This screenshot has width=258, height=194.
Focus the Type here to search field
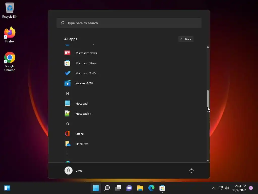[x=129, y=23]
